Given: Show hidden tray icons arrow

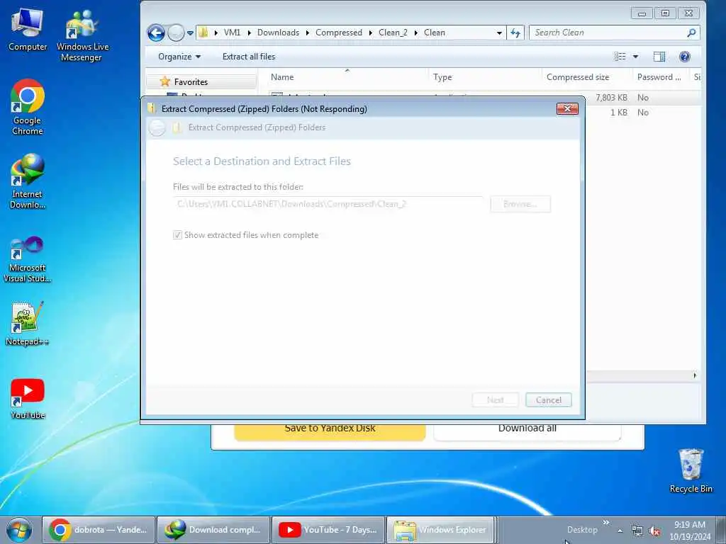Looking at the screenshot, I should [x=620, y=531].
